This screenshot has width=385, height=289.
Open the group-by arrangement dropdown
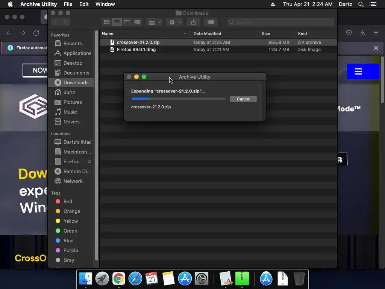(155, 22)
